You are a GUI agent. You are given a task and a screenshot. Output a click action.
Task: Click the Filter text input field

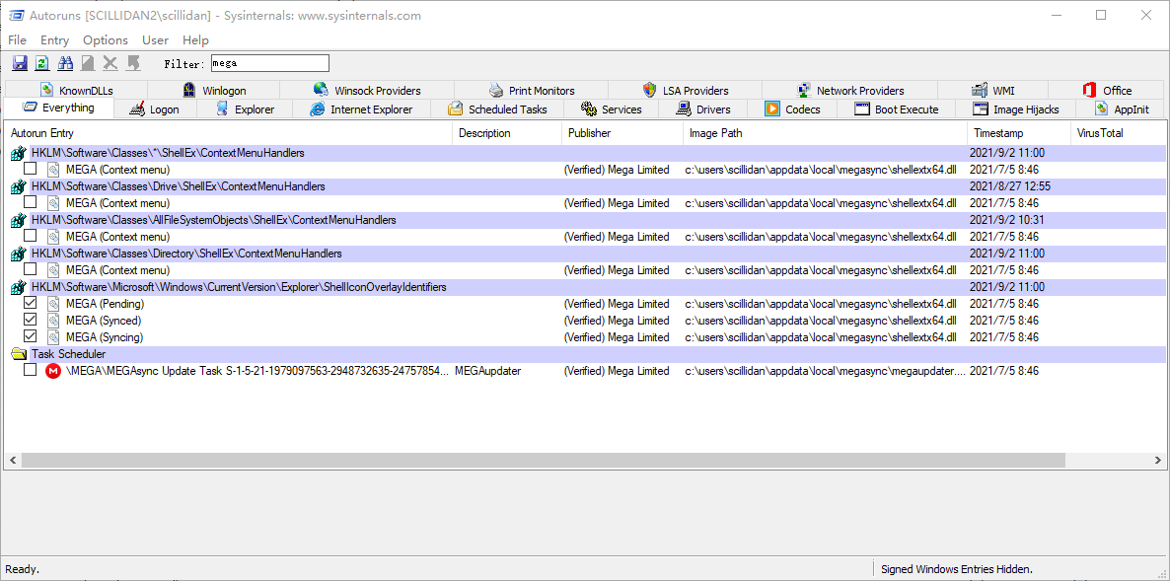pyautogui.click(x=269, y=63)
